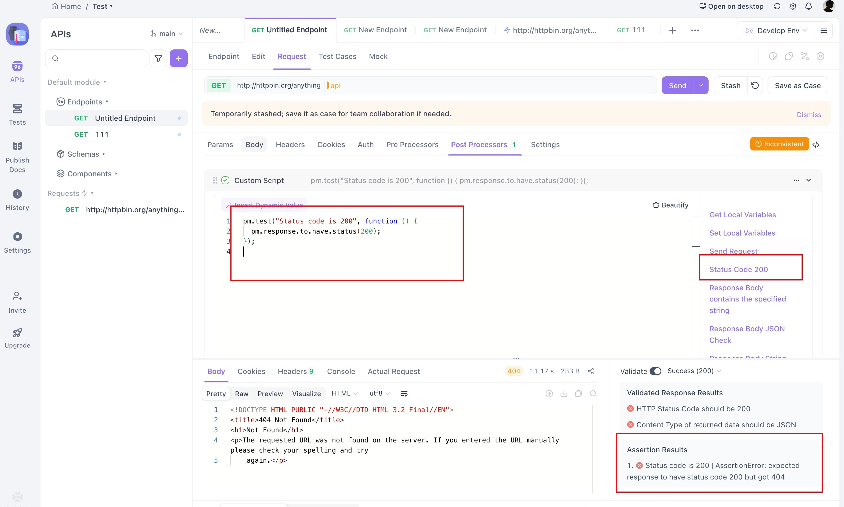Toggle the Validate switch off

(x=655, y=371)
